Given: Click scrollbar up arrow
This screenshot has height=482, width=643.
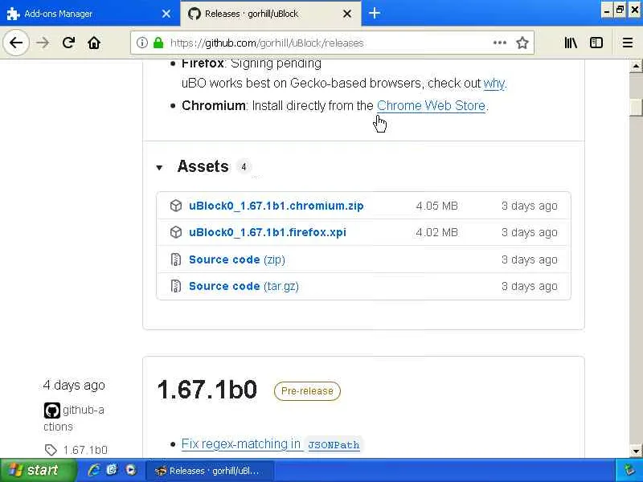Looking at the screenshot, I should pos(636,66).
